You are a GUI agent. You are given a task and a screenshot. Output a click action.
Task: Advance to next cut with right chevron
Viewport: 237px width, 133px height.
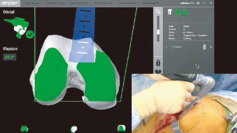(211, 47)
